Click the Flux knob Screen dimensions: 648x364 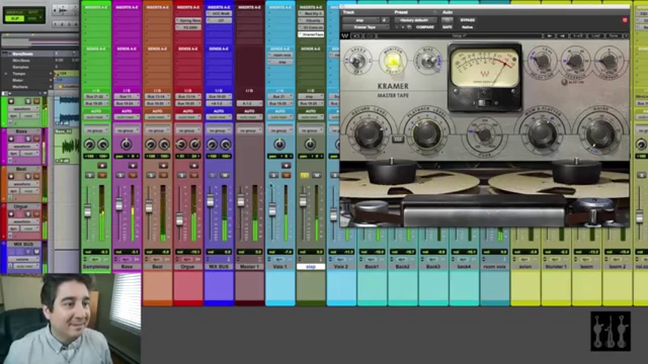point(483,135)
